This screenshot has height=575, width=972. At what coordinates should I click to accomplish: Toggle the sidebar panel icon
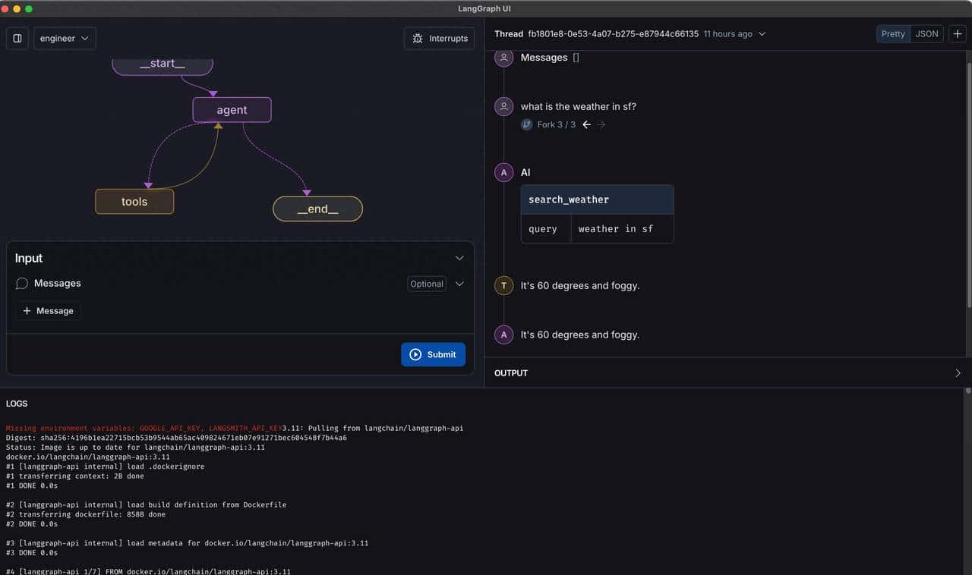coord(17,39)
